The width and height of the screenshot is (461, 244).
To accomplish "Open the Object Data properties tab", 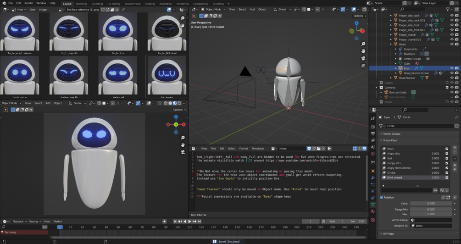I will tap(373, 204).
